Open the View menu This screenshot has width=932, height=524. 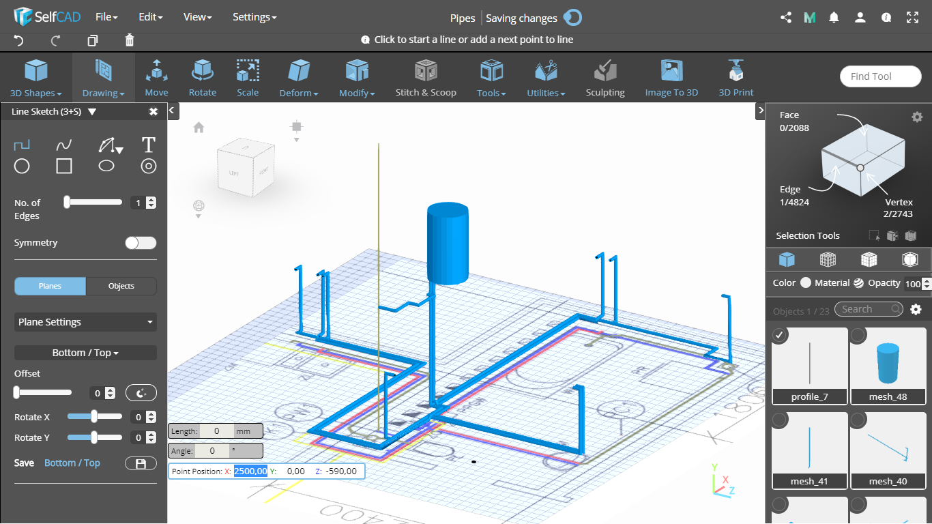[x=197, y=17]
